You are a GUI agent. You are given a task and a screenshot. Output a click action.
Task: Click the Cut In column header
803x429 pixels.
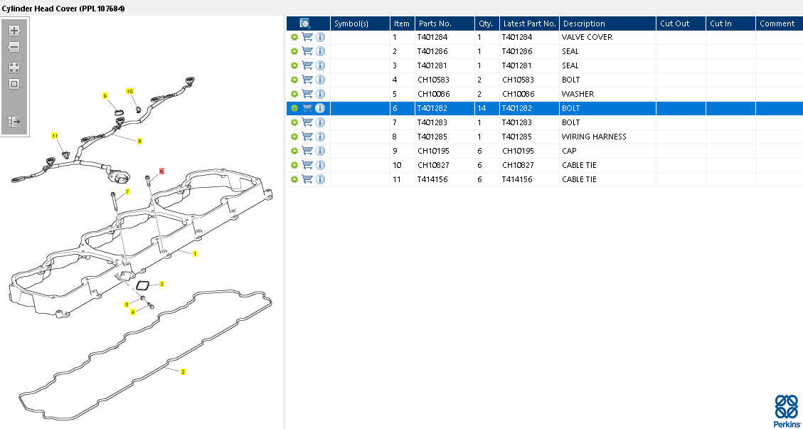(730, 23)
